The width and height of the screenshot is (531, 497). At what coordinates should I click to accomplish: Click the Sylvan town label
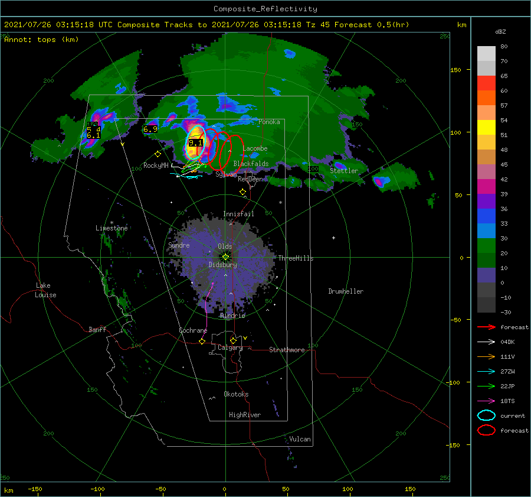click(x=226, y=174)
